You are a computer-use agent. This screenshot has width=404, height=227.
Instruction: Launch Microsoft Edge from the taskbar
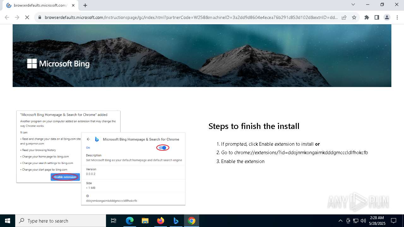click(130, 221)
